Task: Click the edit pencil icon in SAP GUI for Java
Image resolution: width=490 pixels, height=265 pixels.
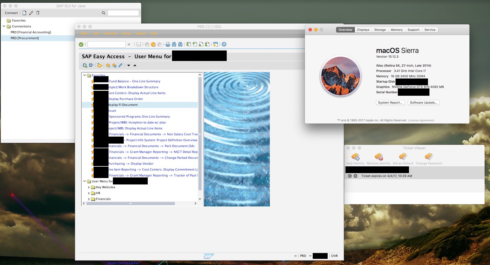Action: 31,13
